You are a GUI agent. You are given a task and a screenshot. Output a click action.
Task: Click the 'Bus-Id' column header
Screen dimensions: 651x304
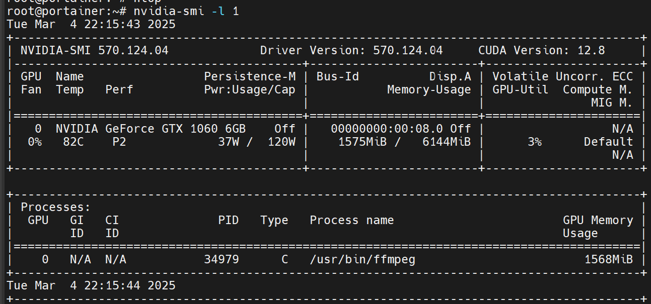tap(337, 76)
